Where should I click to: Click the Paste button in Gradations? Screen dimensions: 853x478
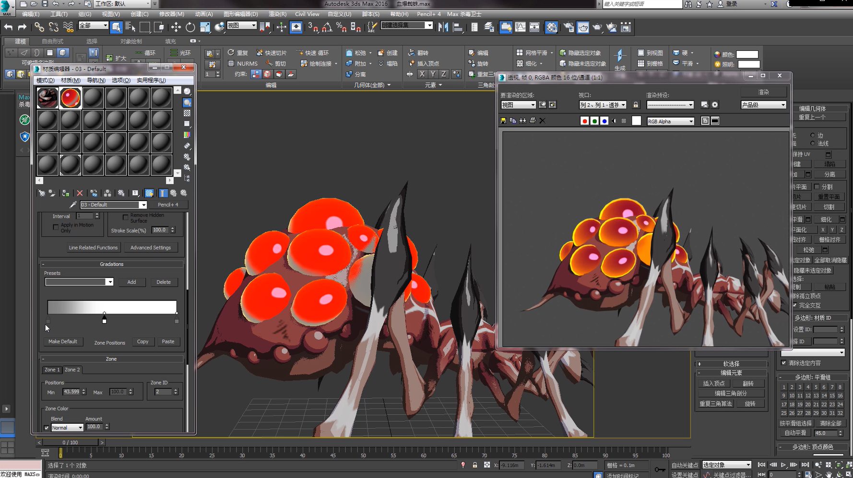coord(168,342)
